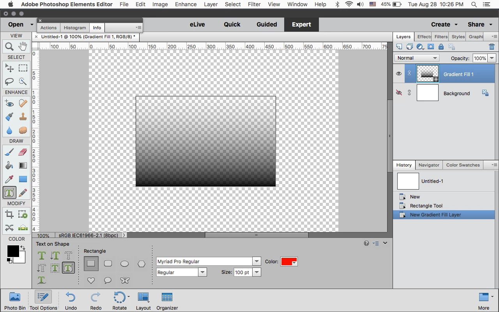
Task: Expand the Create dropdown menu
Action: click(444, 24)
